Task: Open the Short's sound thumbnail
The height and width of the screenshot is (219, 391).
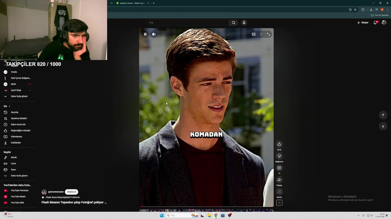Action: click(279, 203)
